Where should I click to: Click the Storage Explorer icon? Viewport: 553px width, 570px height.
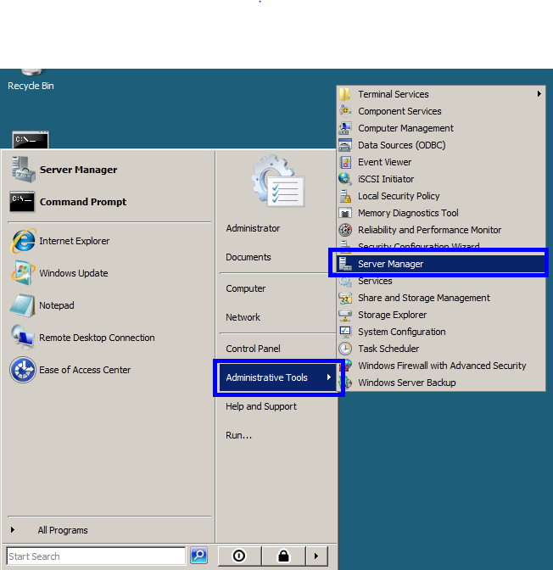coord(345,315)
